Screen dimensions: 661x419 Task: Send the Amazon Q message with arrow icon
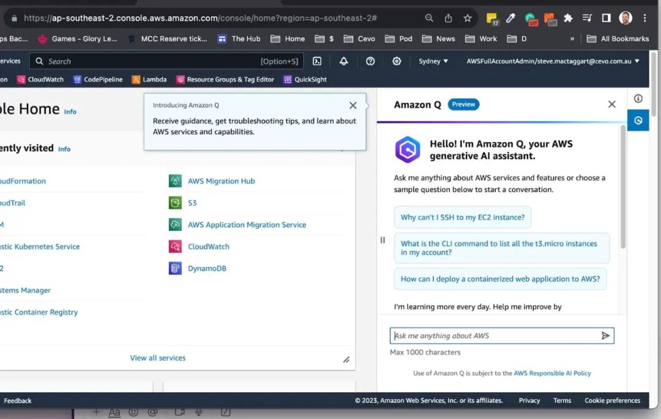(605, 336)
